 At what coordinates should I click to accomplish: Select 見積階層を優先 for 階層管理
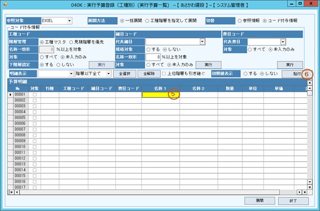coord(71,42)
